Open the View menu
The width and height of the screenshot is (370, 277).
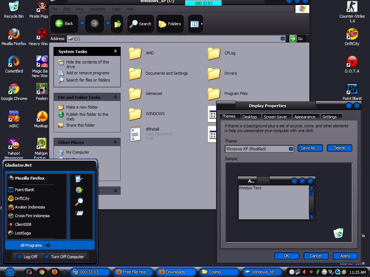79,9
